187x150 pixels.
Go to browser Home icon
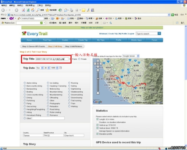(x=33, y=10)
